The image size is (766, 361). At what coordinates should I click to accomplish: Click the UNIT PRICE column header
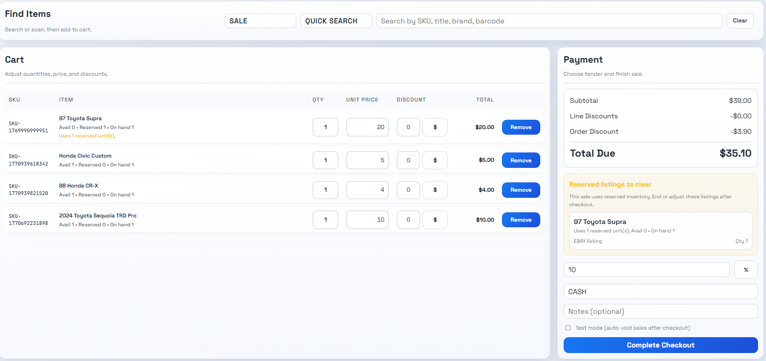click(x=362, y=100)
